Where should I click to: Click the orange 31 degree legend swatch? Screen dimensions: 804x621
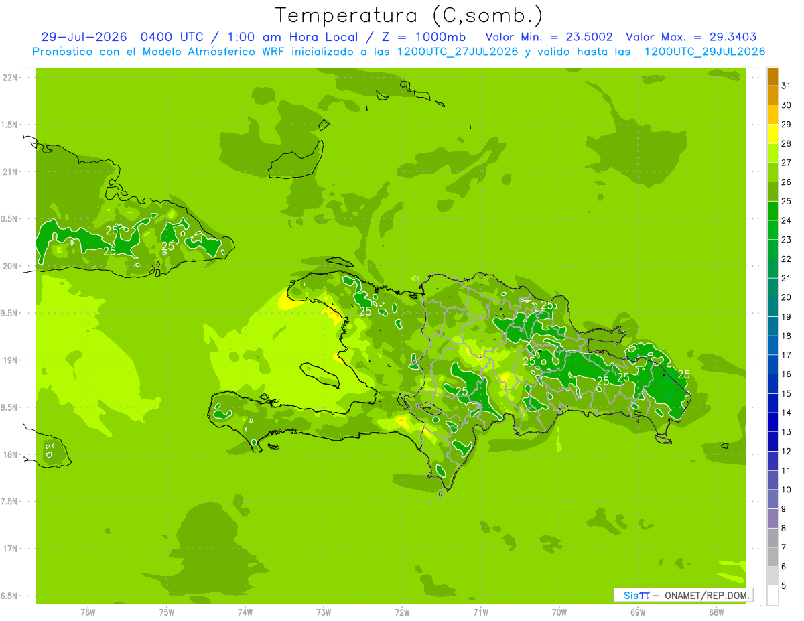[773, 77]
